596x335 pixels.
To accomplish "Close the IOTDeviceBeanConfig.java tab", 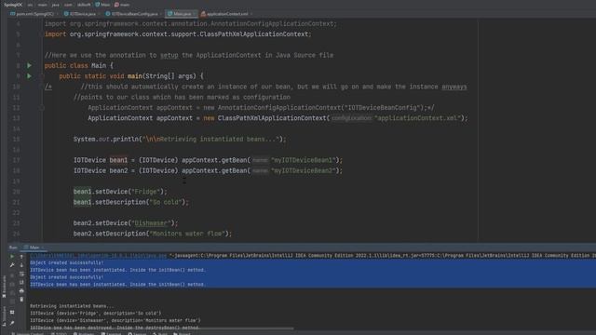I will [x=161, y=14].
